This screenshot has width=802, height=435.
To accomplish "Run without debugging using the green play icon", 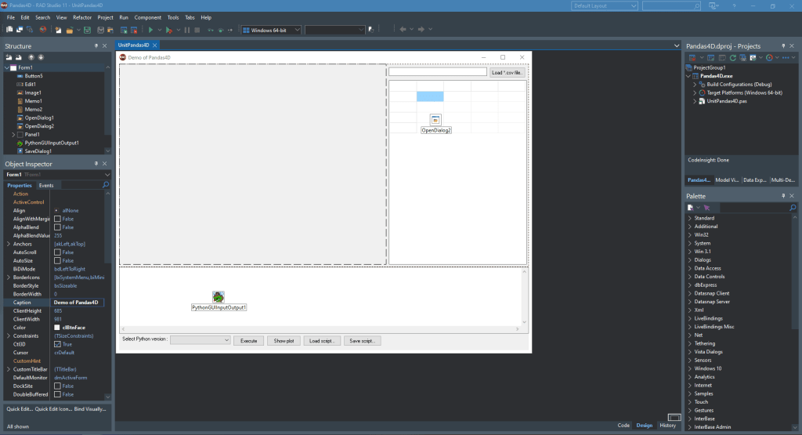I will pos(150,30).
